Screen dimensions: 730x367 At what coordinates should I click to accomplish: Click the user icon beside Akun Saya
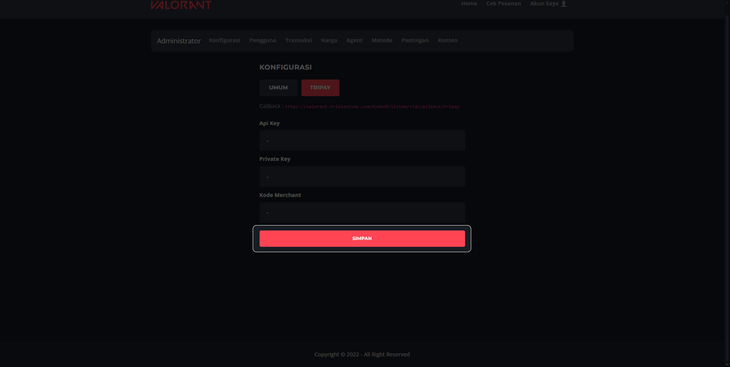564,4
